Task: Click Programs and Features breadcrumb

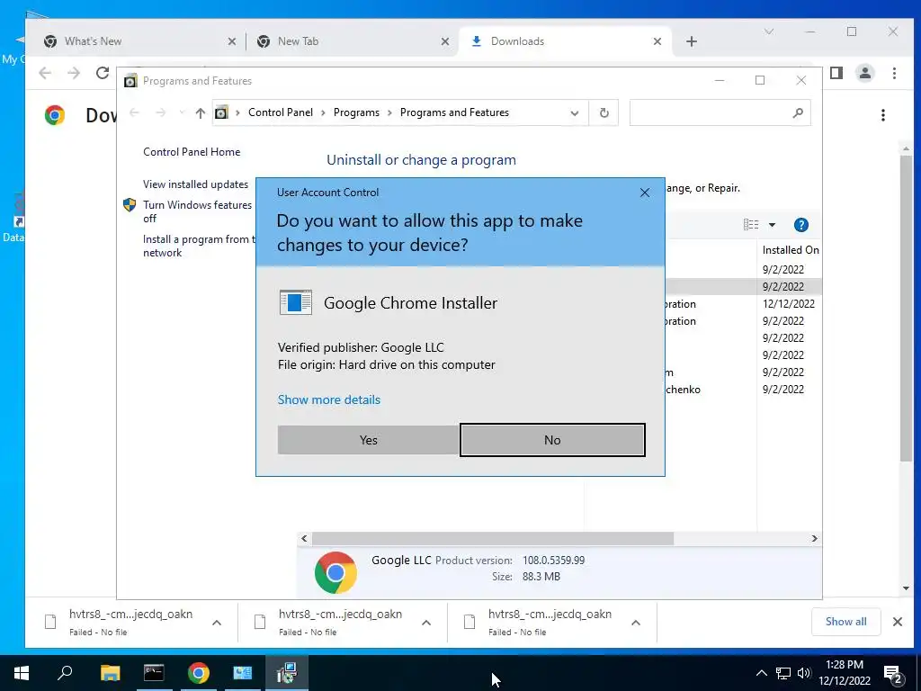Action: click(x=454, y=112)
